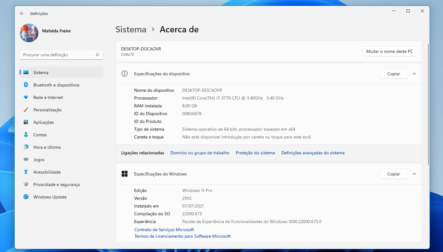
Task: Click Hora e idioma globe clock icon
Action: [x=26, y=147]
